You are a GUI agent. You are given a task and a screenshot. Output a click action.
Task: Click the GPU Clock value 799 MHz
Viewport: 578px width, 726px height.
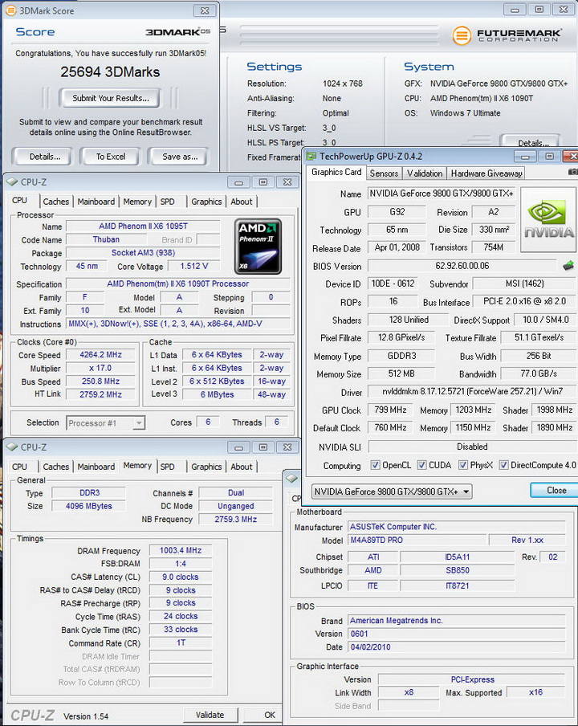pos(391,410)
